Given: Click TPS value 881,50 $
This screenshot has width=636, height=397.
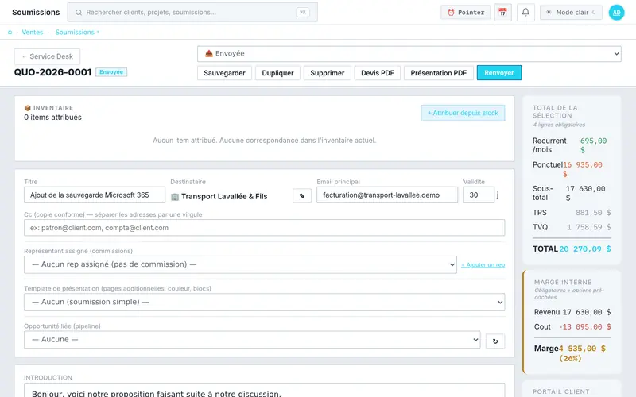Looking at the screenshot, I should tap(593, 213).
